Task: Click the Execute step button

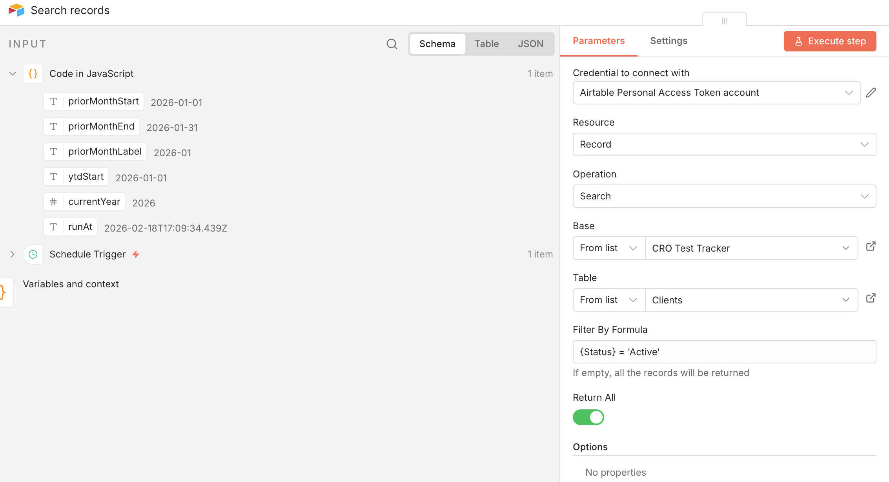Action: (830, 41)
